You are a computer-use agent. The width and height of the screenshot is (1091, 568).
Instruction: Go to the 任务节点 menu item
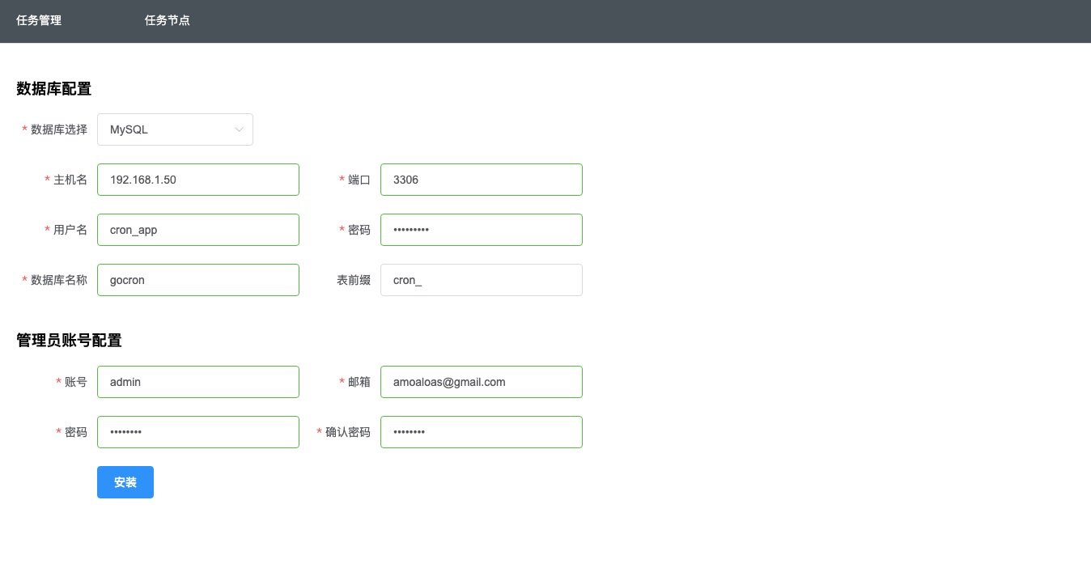[168, 20]
